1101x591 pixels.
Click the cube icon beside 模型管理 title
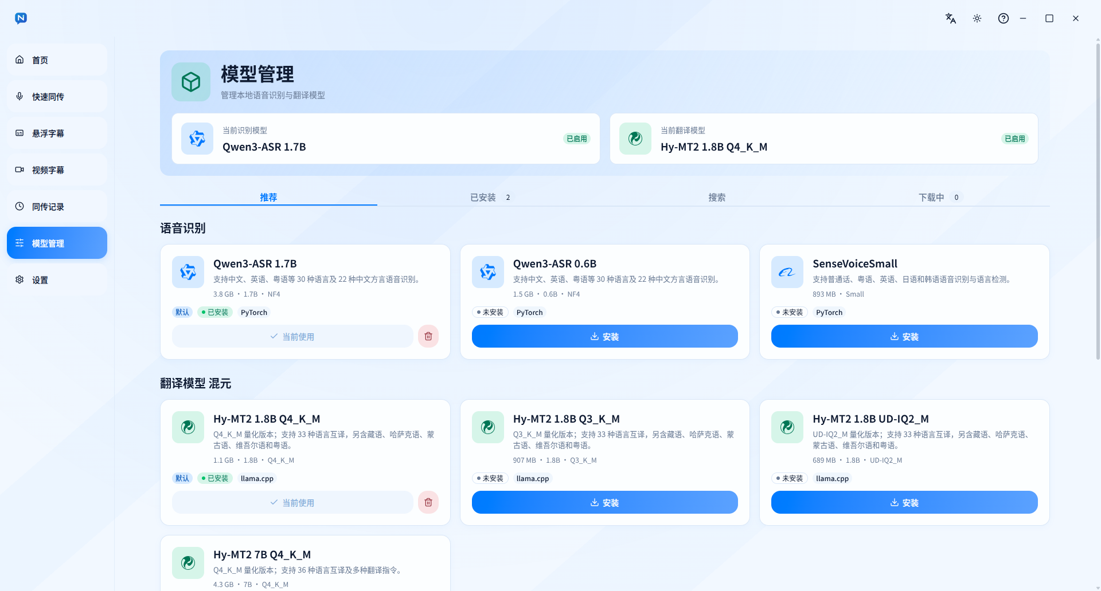pyautogui.click(x=191, y=82)
